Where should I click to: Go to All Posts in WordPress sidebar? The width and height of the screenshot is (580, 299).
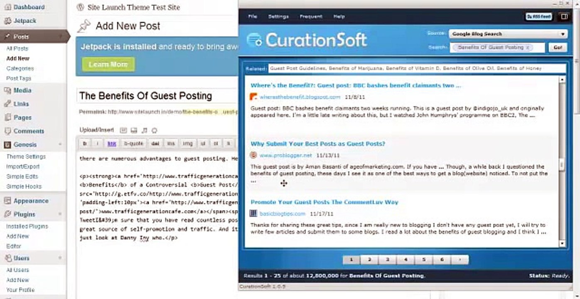coord(17,49)
